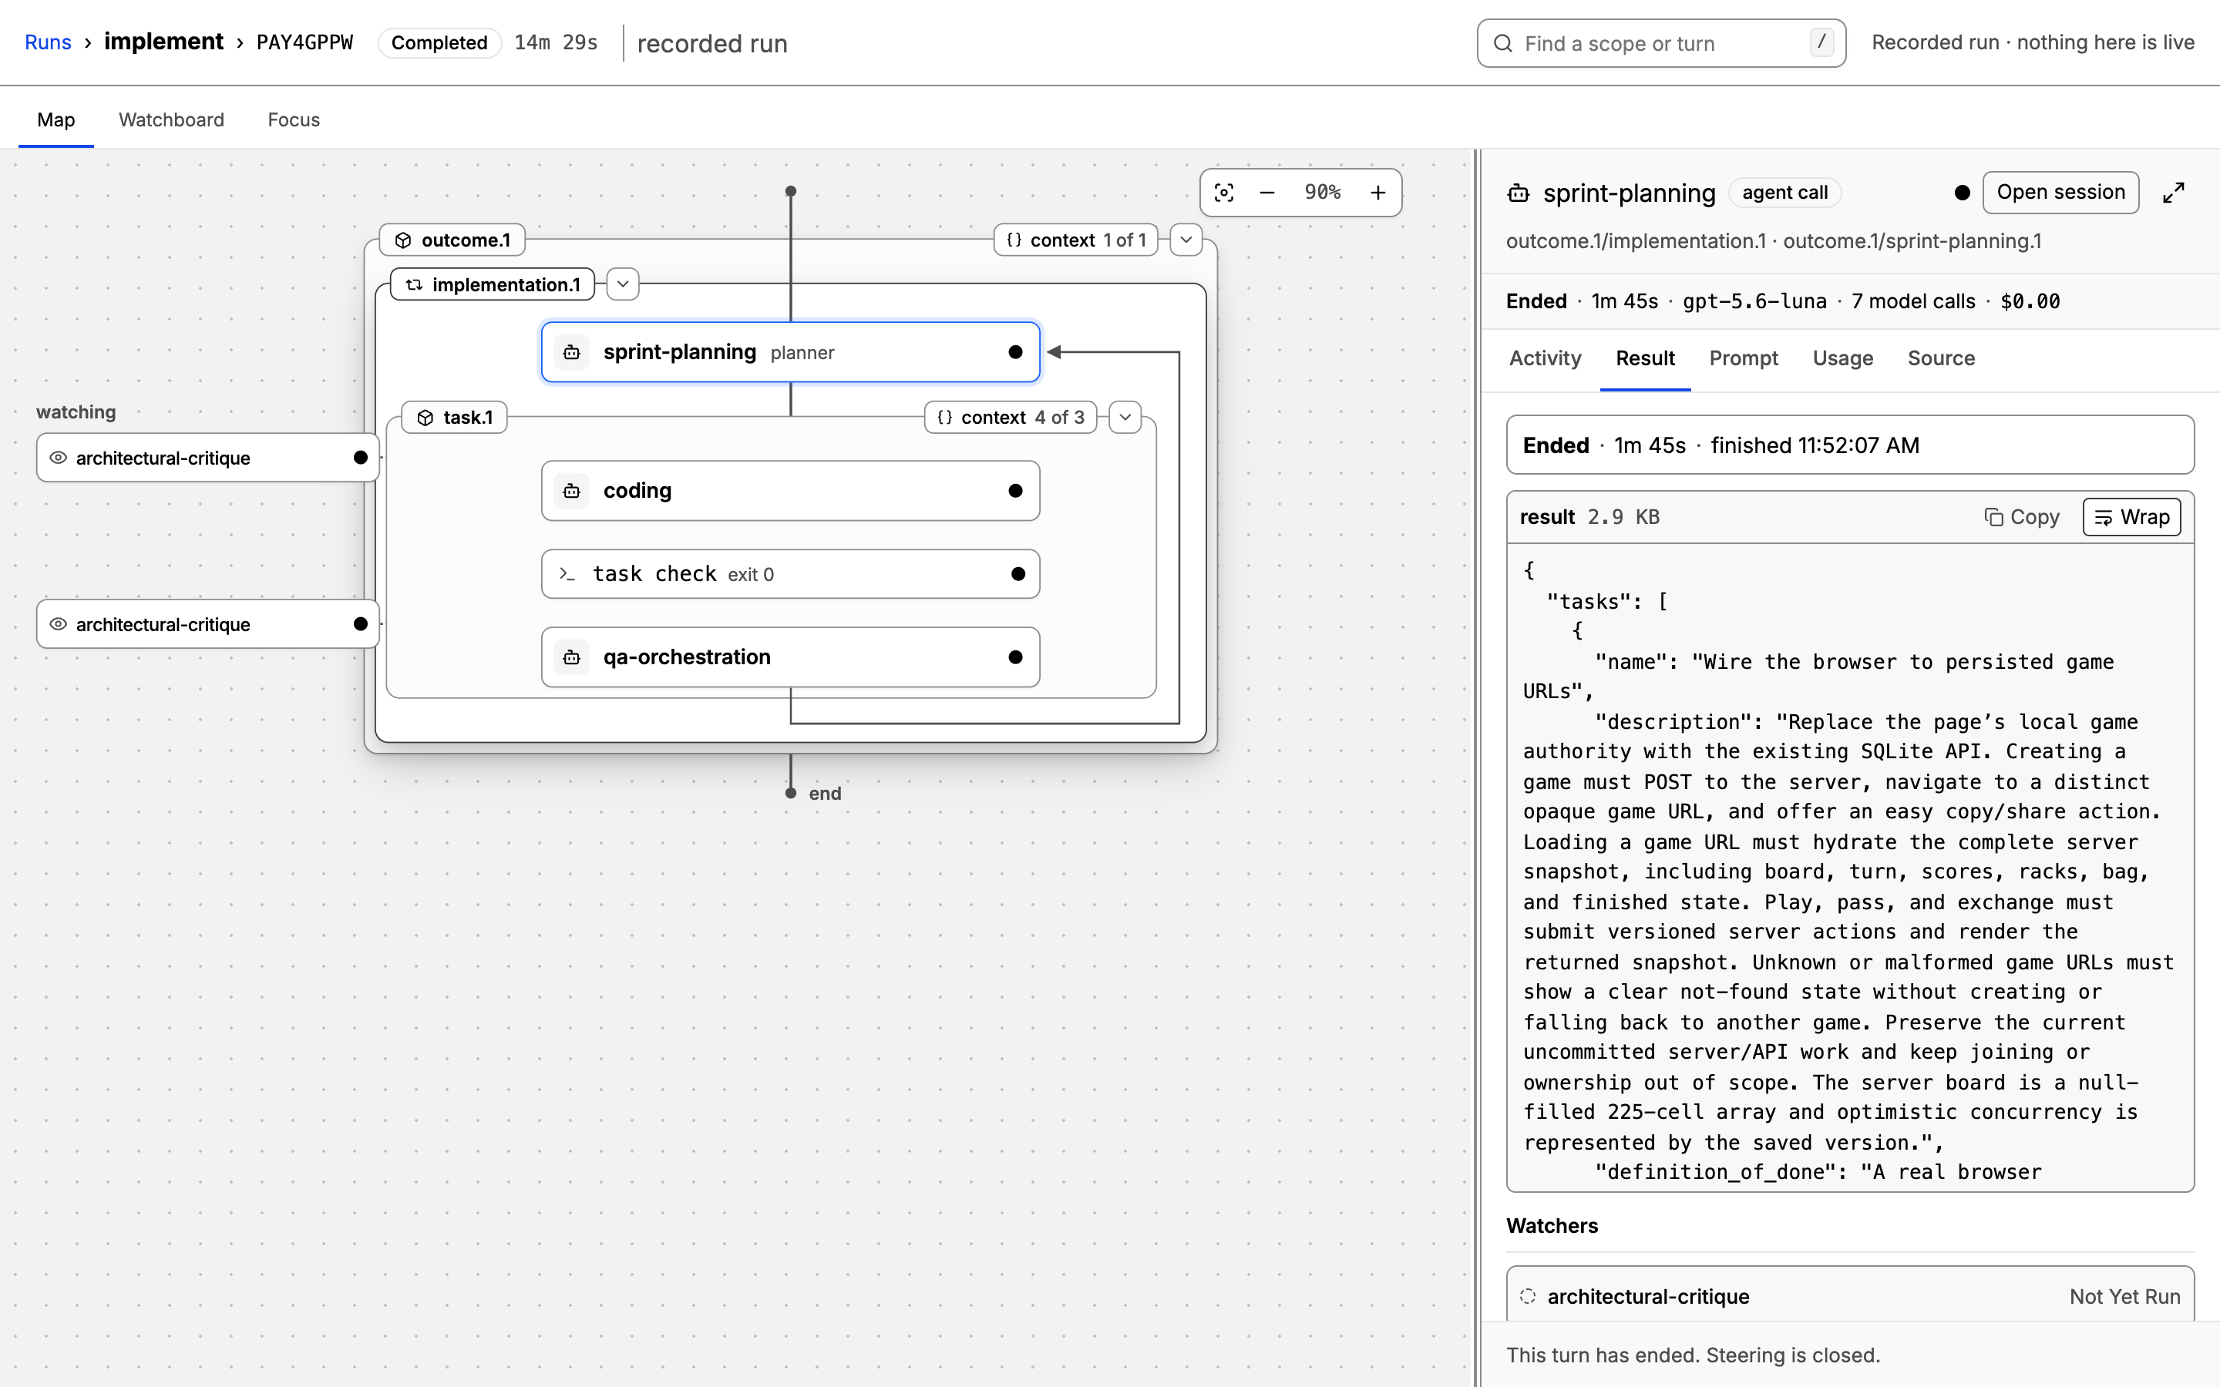Viewport: 2220px width, 1387px height.
Task: Click the search icon in Find field
Action: [1502, 43]
